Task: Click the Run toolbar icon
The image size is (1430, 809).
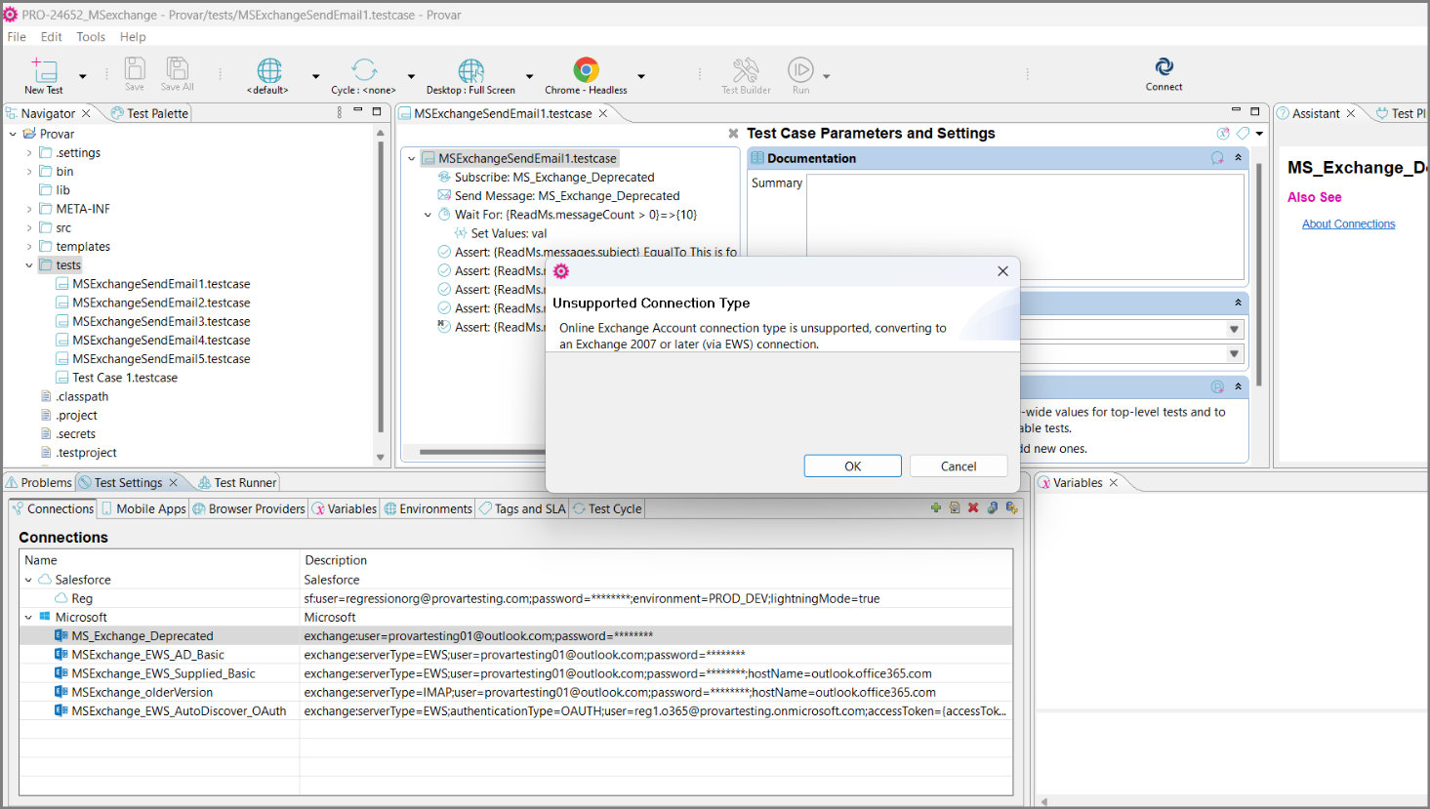Action: [x=800, y=69]
